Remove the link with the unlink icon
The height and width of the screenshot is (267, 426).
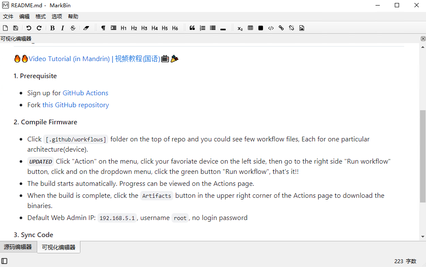tap(292, 28)
